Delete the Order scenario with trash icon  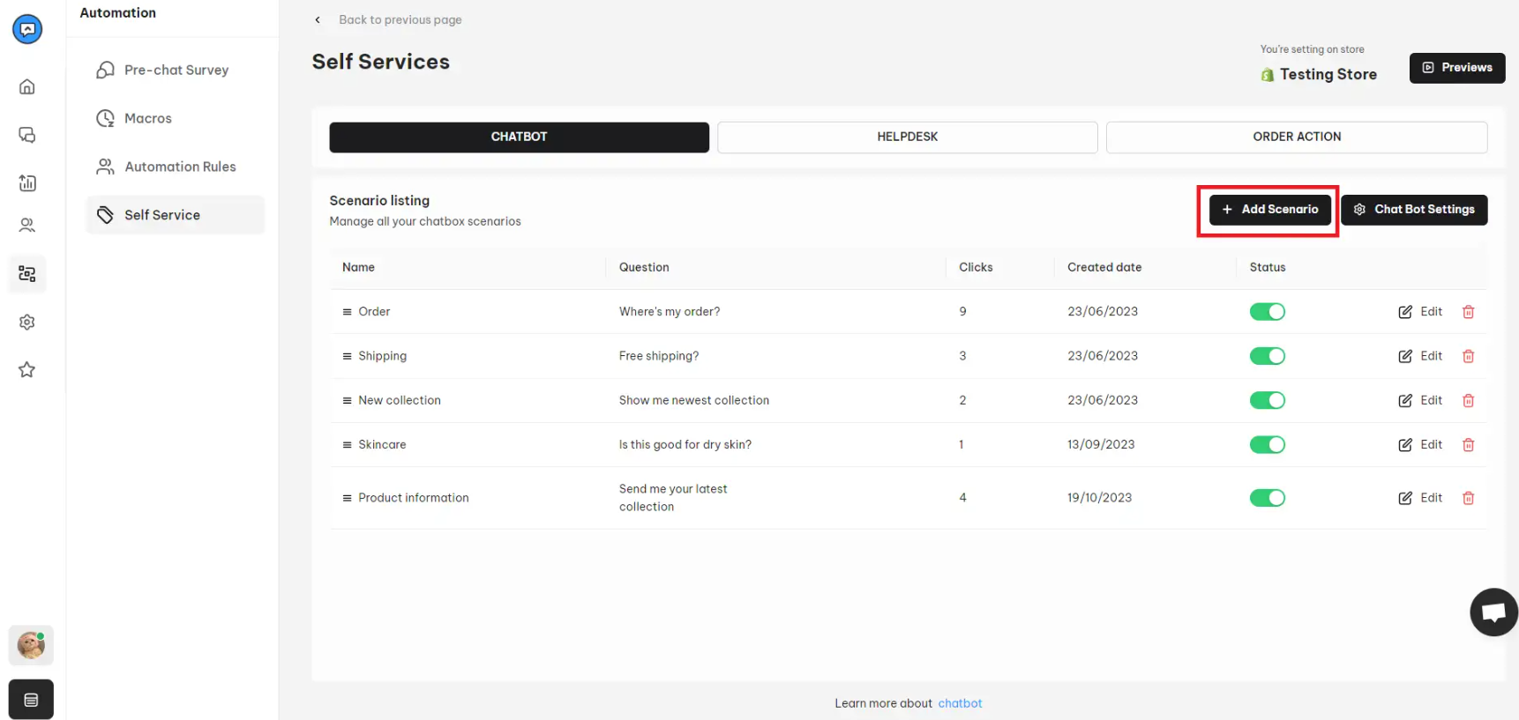(1468, 312)
